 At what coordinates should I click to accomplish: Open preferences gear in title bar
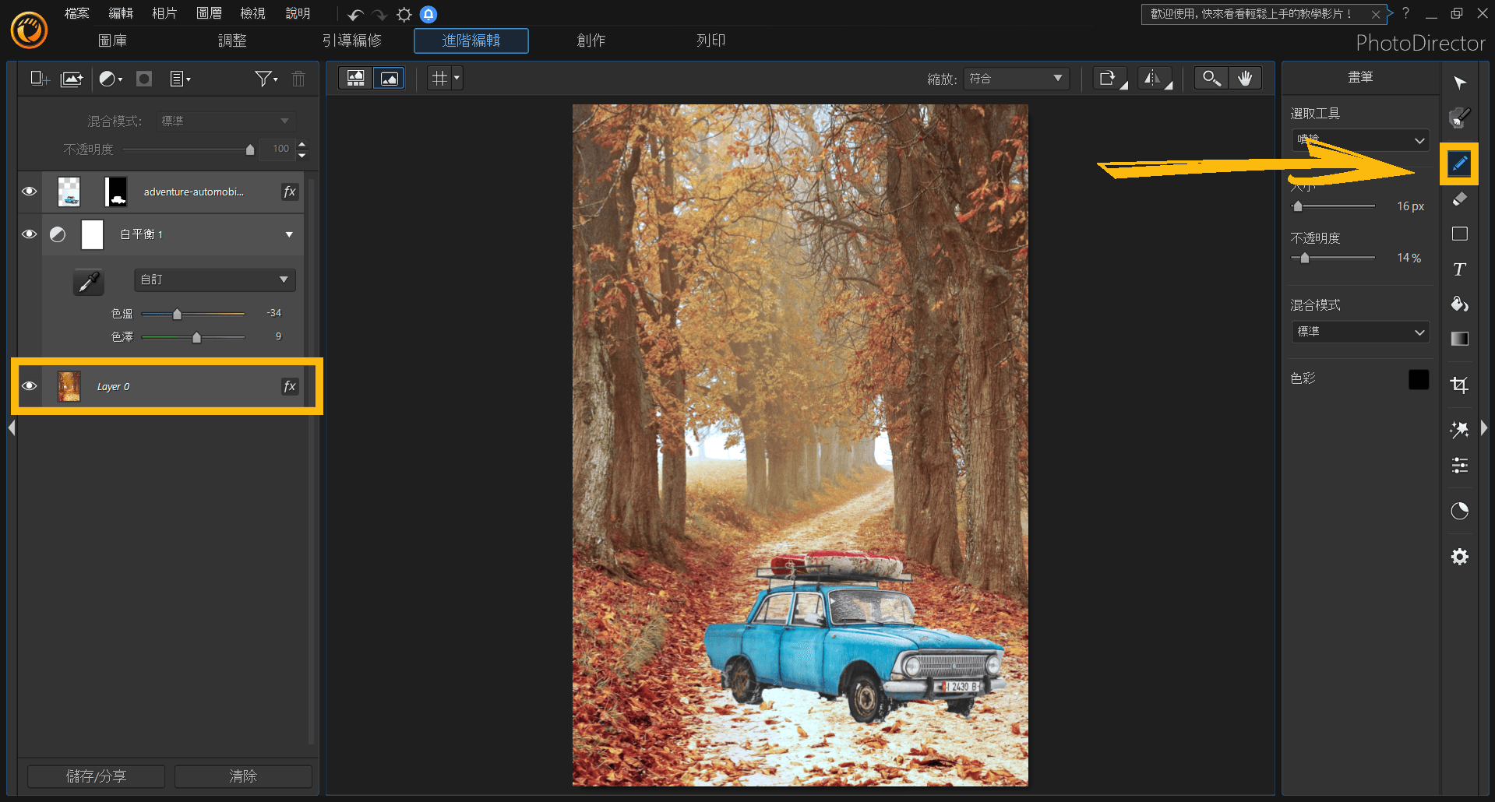tap(404, 15)
